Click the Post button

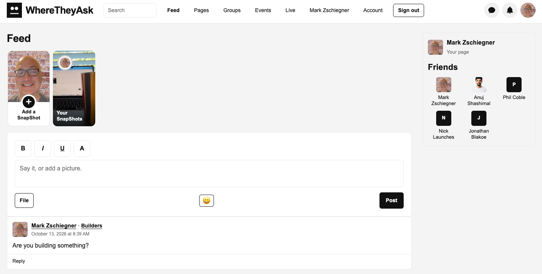tap(392, 200)
